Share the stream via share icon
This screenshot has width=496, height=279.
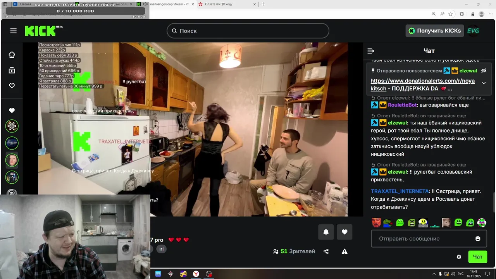pyautogui.click(x=326, y=251)
